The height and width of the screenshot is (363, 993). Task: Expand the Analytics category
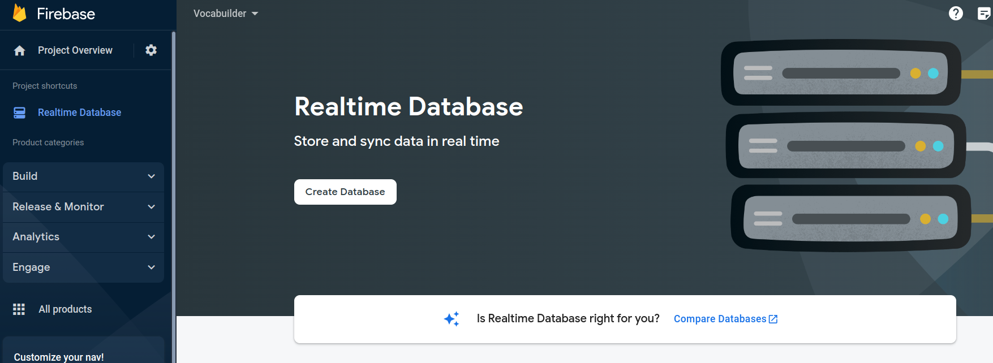point(83,237)
